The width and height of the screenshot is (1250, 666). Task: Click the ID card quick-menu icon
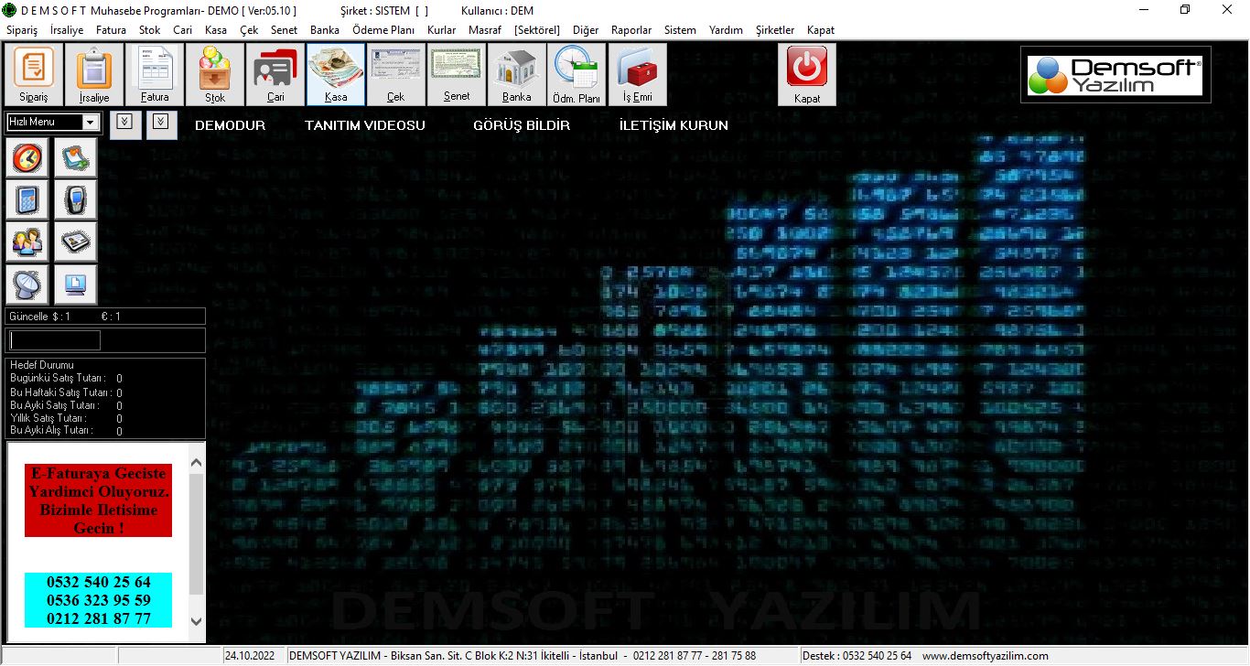[x=75, y=242]
